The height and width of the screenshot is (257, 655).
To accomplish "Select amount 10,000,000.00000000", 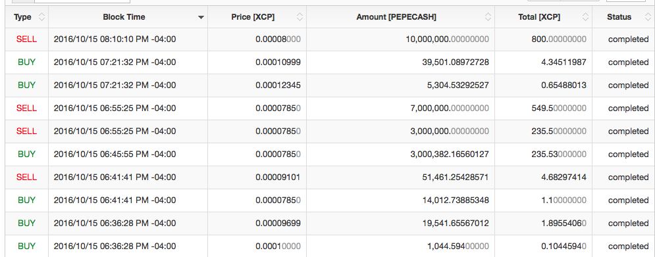I will [447, 39].
